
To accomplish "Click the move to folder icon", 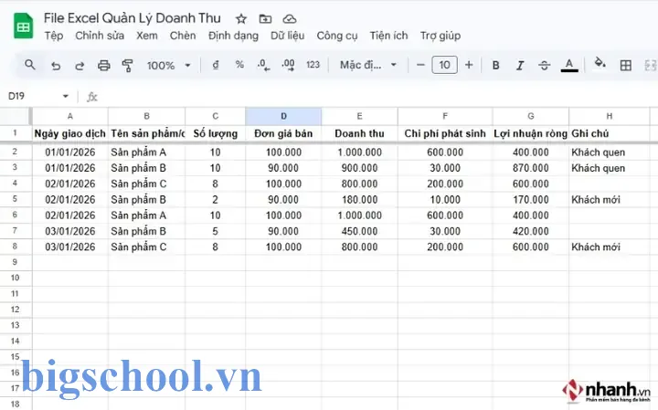I will 265,19.
